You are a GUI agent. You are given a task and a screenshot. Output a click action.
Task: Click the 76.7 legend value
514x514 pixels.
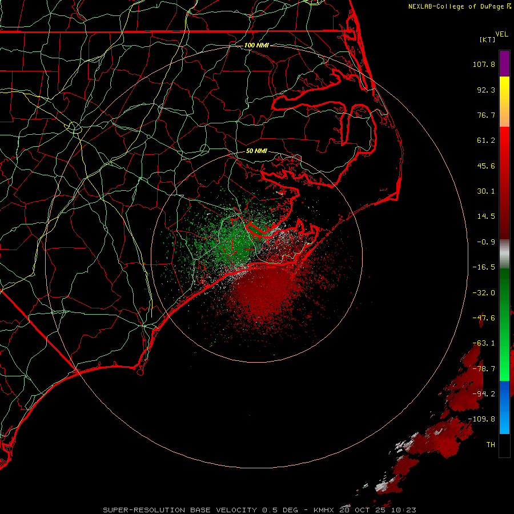coord(486,115)
